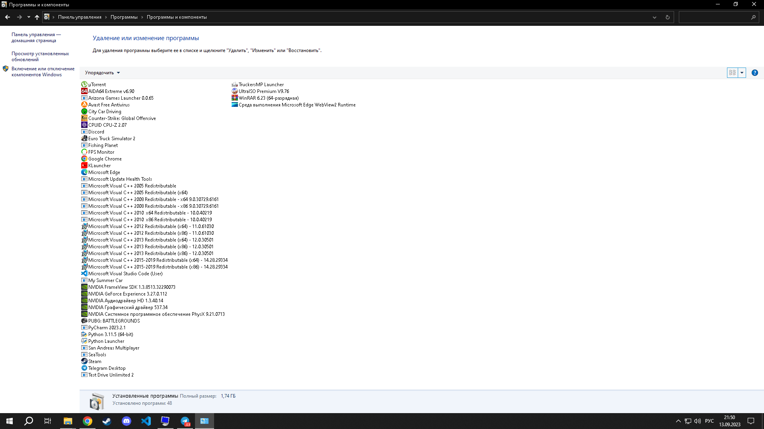Select the WinRAR 6.23 icon
This screenshot has height=429, width=764.
235,98
